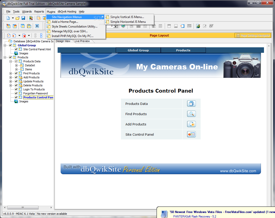Toggle the Add Products checkbox
The width and height of the screenshot is (275, 218).
16,77
